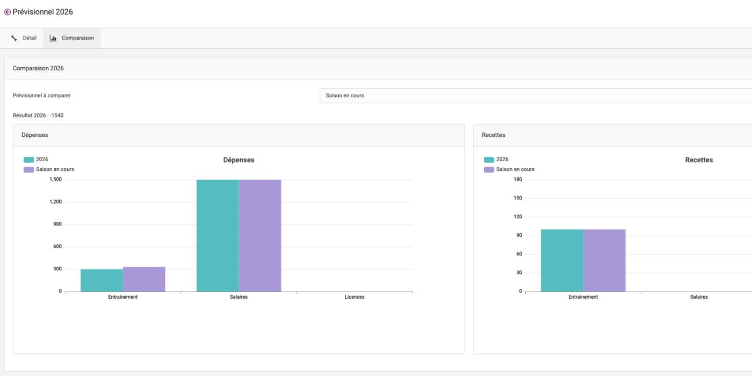Viewport: 752px width, 376px height.
Task: Click the 1,500 y-axis value in Dépenses
Action: [x=55, y=179]
